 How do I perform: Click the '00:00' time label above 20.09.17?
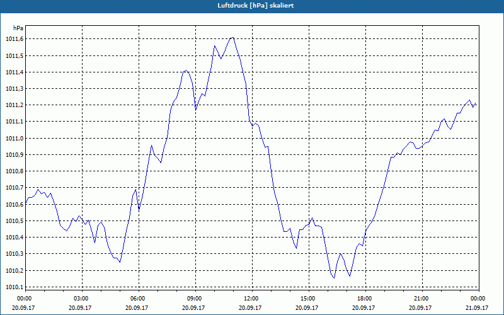coord(24,299)
